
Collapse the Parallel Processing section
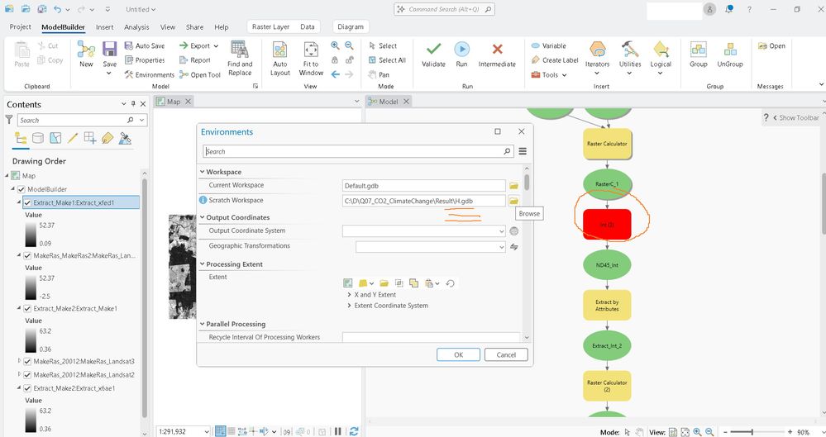point(202,324)
